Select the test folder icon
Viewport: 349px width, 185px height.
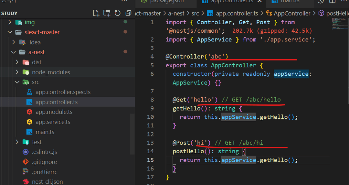(x=26, y=142)
